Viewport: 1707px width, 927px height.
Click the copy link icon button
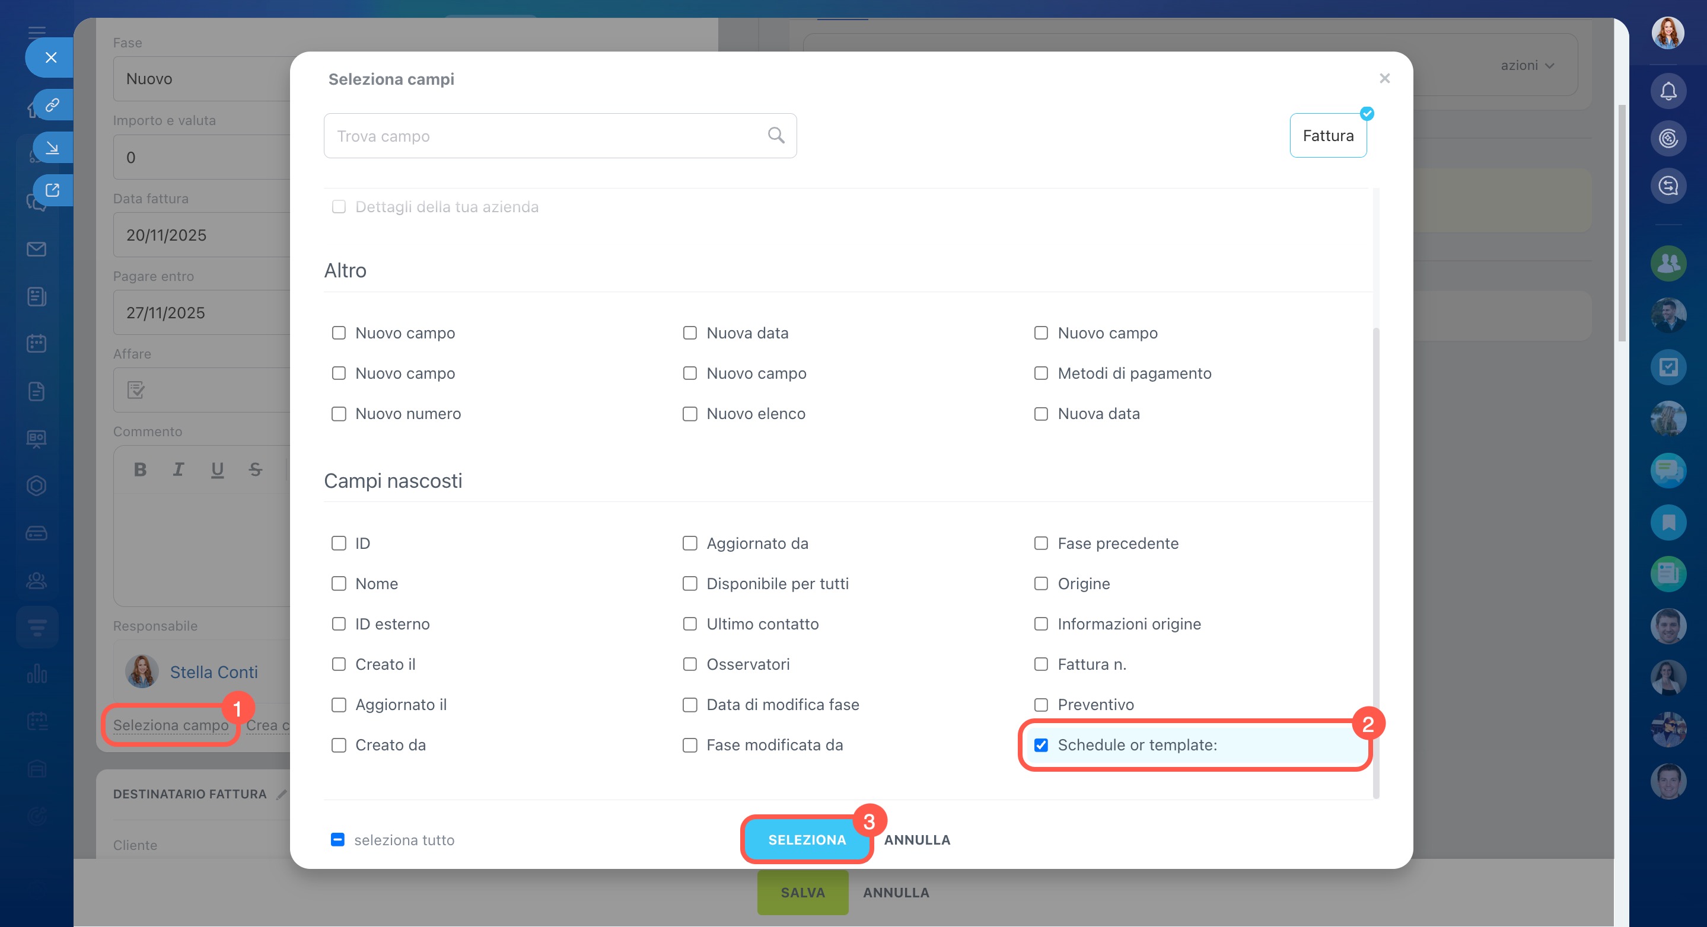click(52, 105)
